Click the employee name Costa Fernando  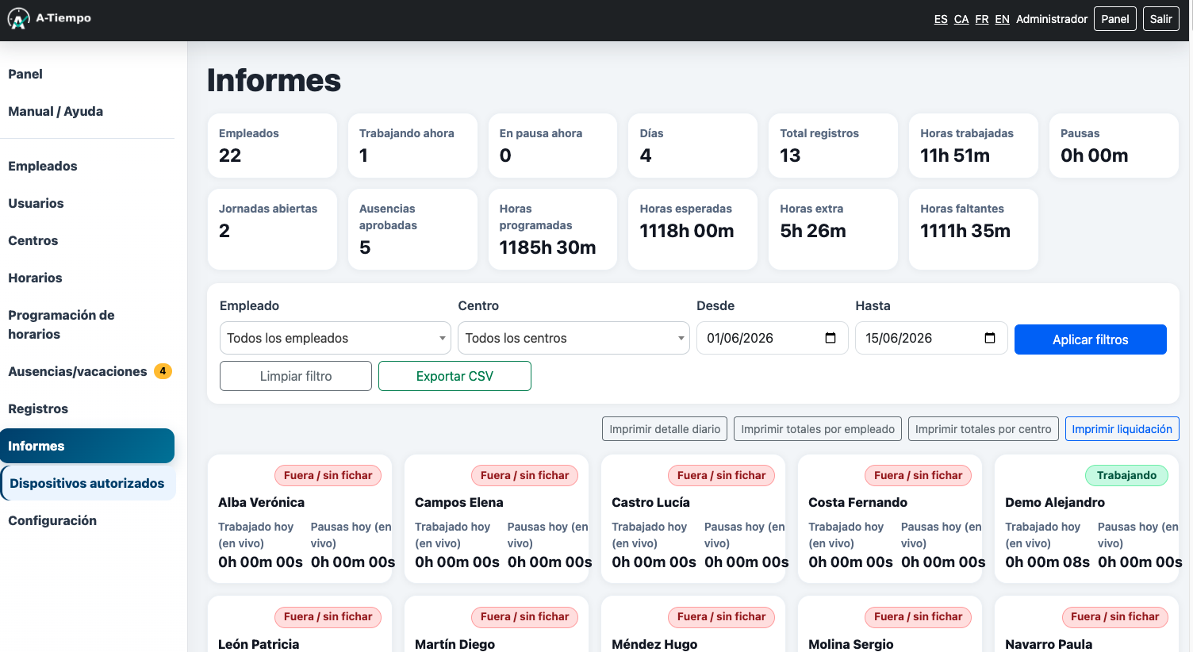coord(858,502)
